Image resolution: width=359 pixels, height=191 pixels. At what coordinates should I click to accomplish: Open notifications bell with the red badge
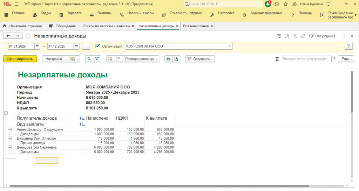pyautogui.click(x=267, y=4)
